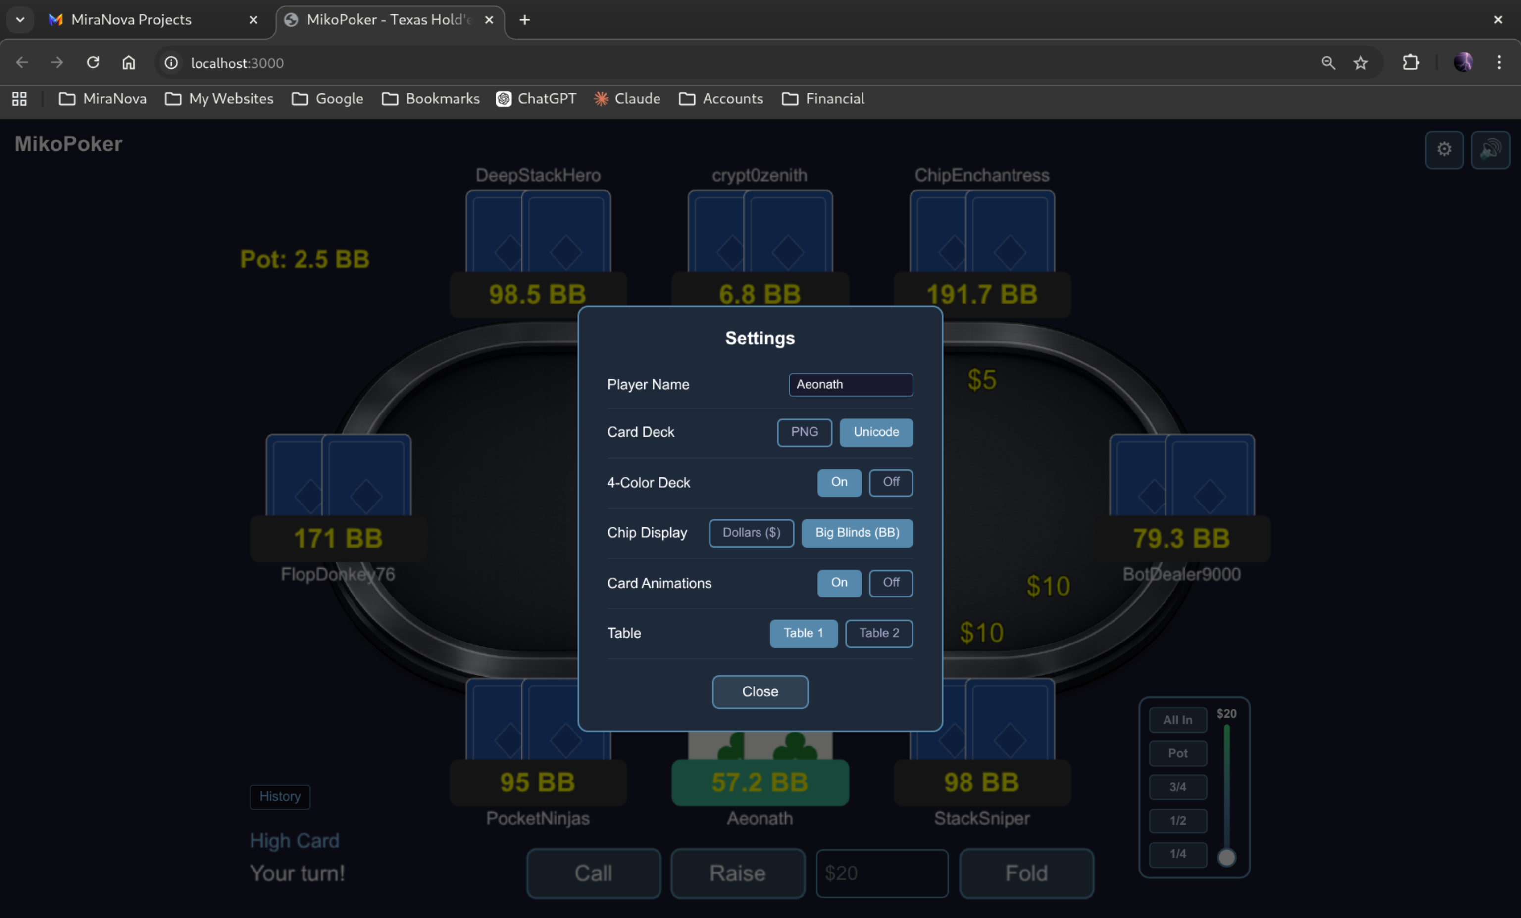The width and height of the screenshot is (1521, 918).
Task: Click the browser reload icon
Action: pyautogui.click(x=93, y=62)
